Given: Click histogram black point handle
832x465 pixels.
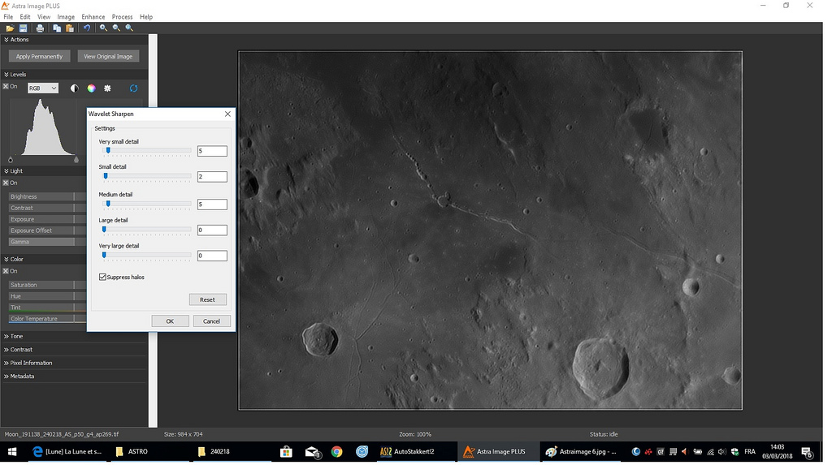Looking at the screenshot, I should tap(10, 160).
